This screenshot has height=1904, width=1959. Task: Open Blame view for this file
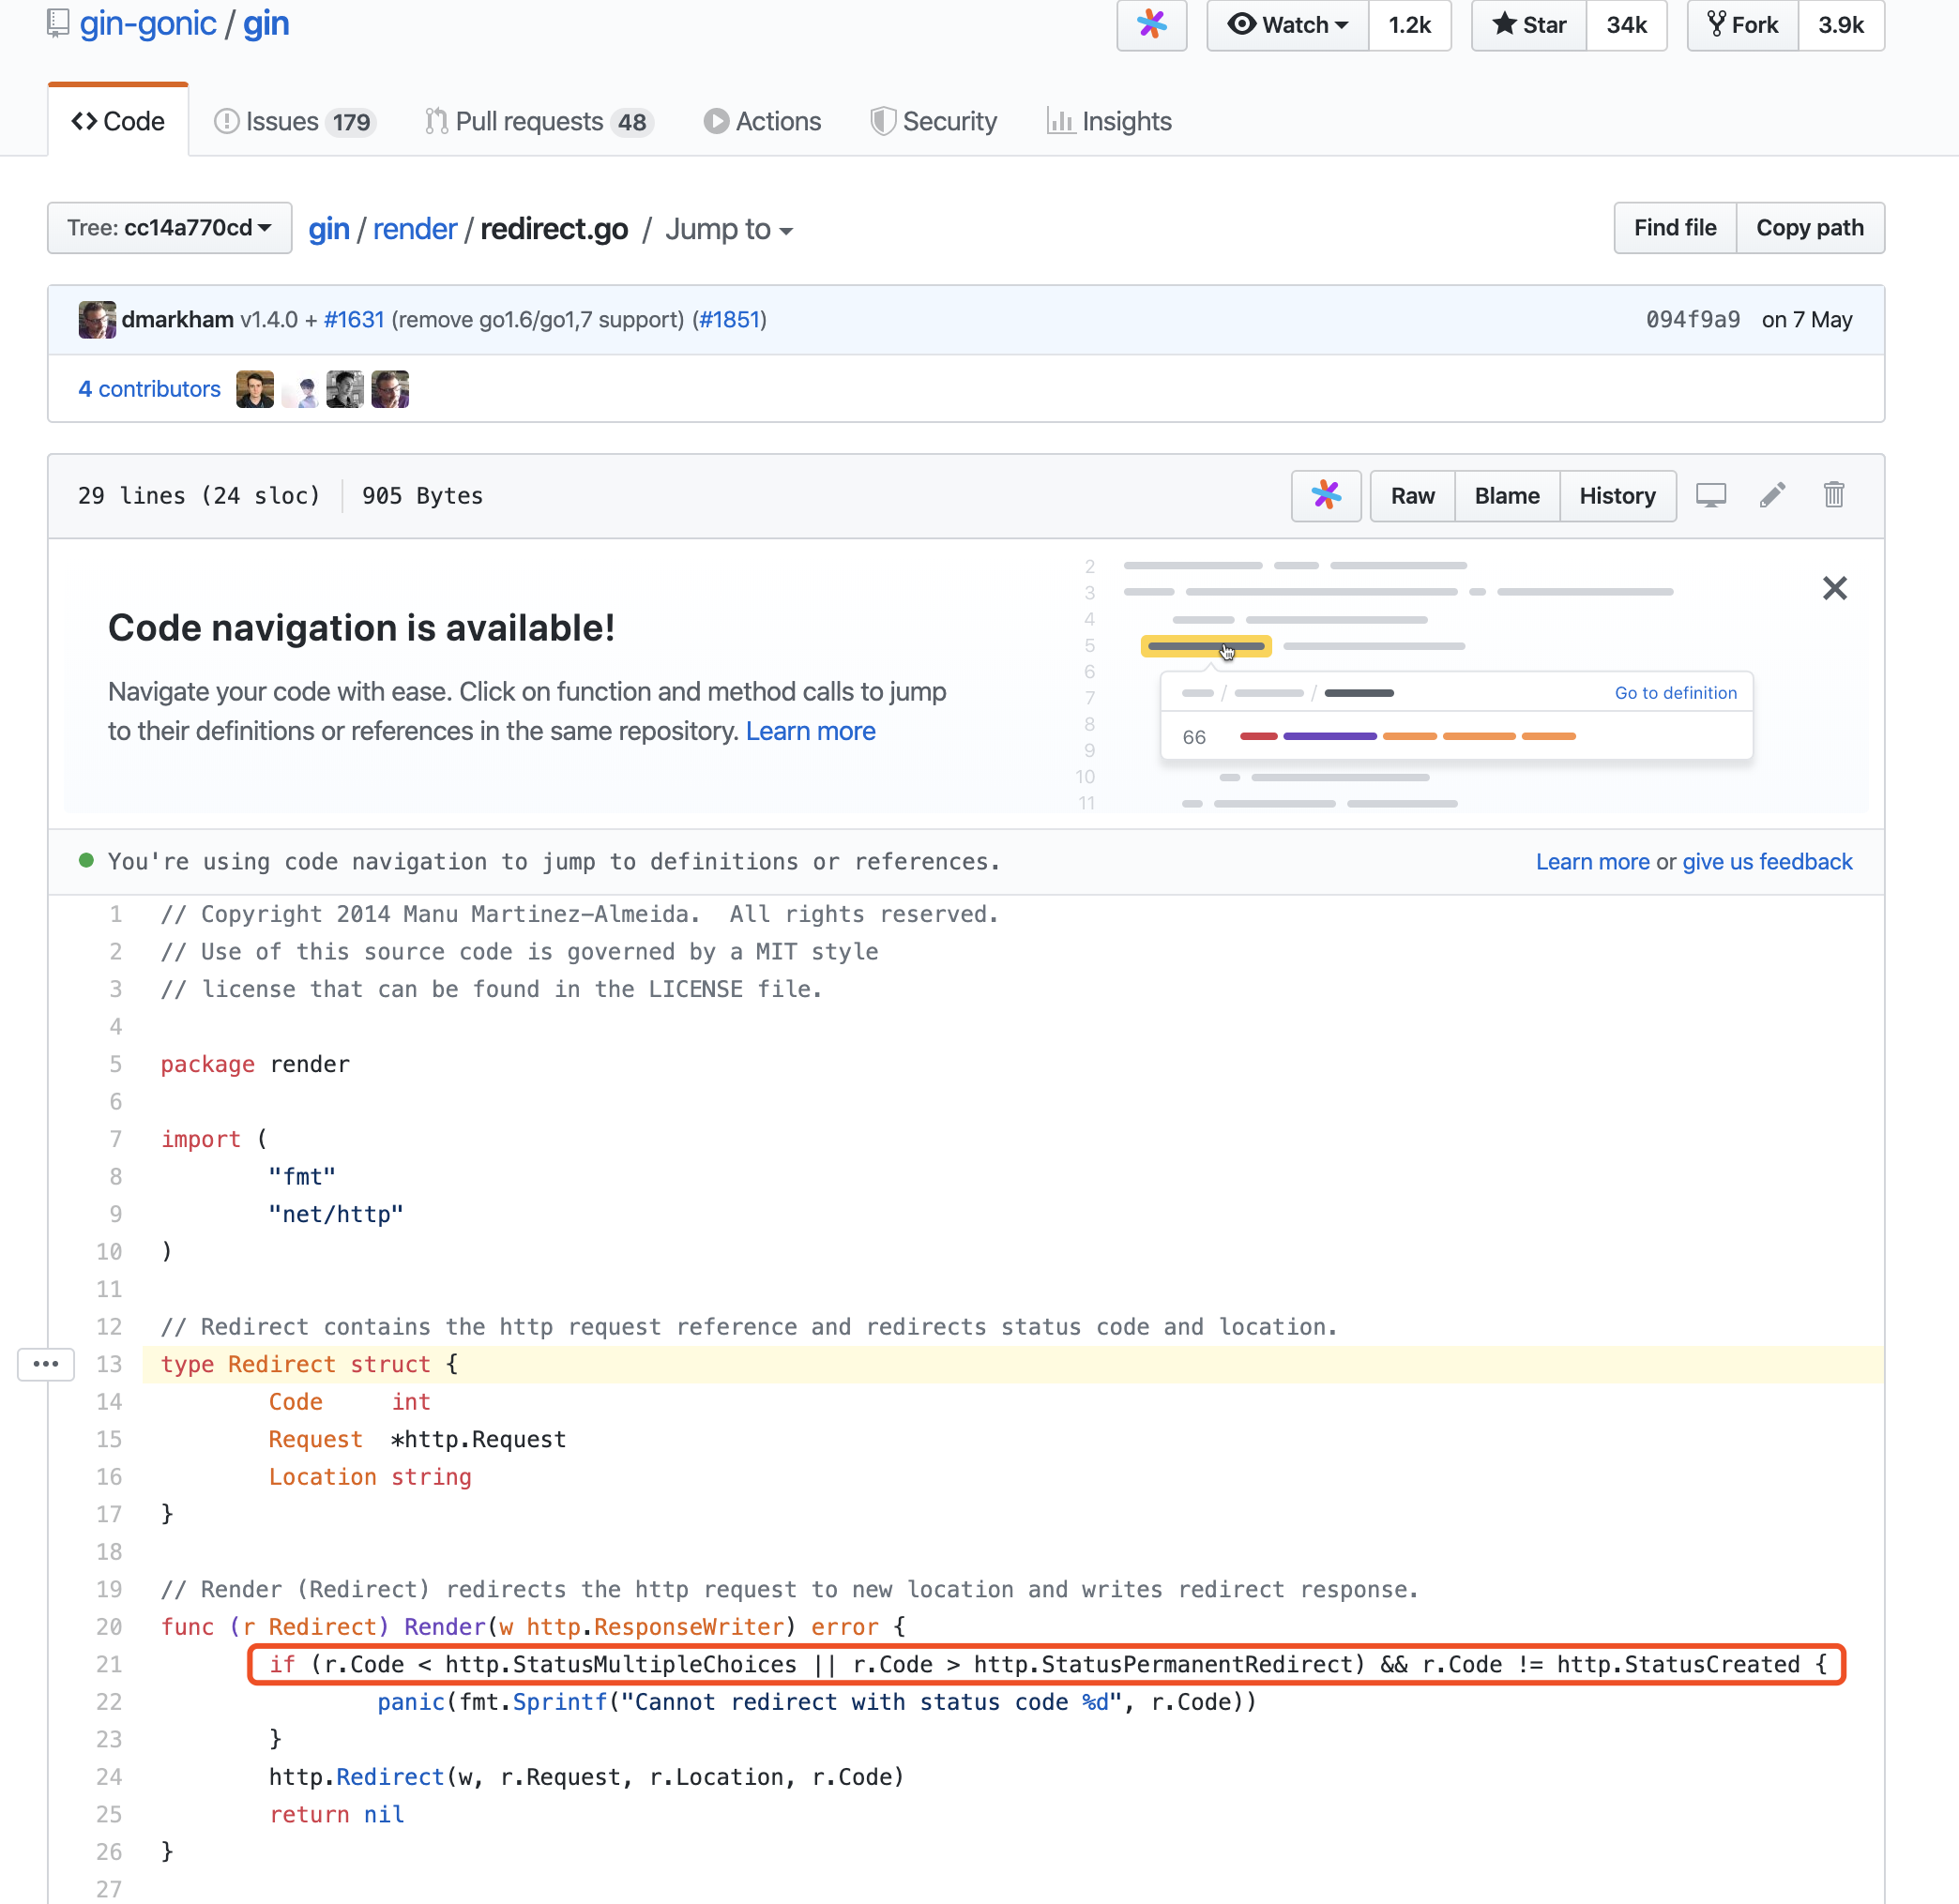click(x=1506, y=495)
